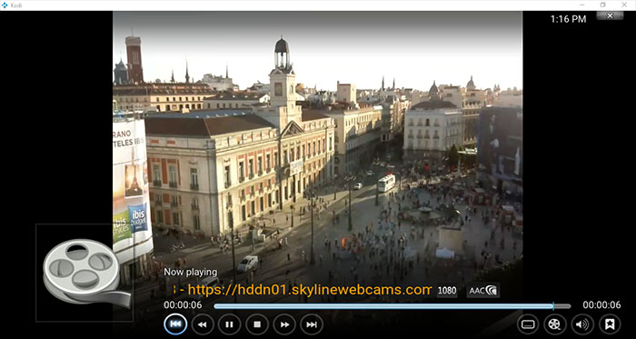Click the 1:16 PM clock

tap(568, 19)
